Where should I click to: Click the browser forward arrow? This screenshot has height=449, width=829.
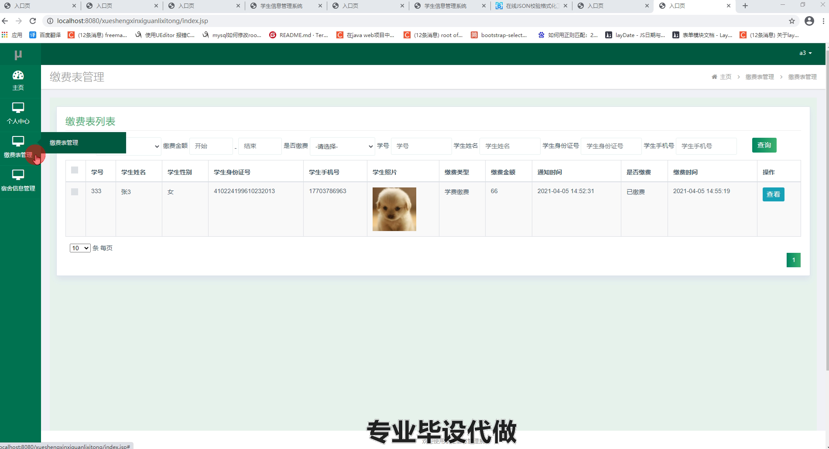coord(19,21)
